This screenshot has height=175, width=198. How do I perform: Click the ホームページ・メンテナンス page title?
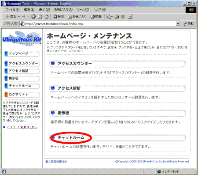pyautogui.click(x=89, y=36)
